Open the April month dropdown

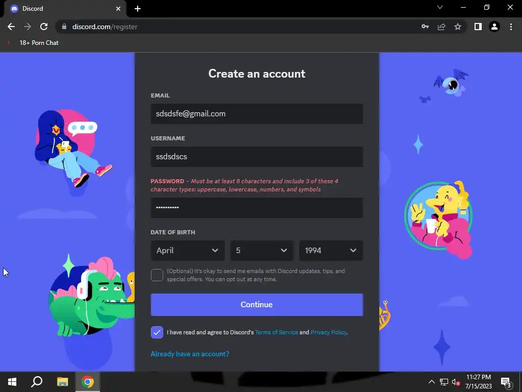[188, 250]
